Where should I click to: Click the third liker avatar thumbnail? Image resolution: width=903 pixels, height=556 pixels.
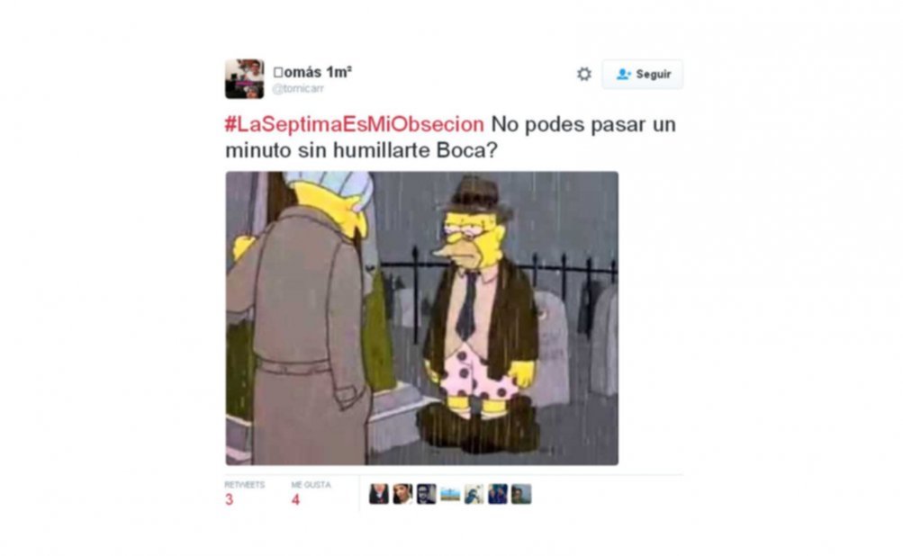click(x=426, y=494)
